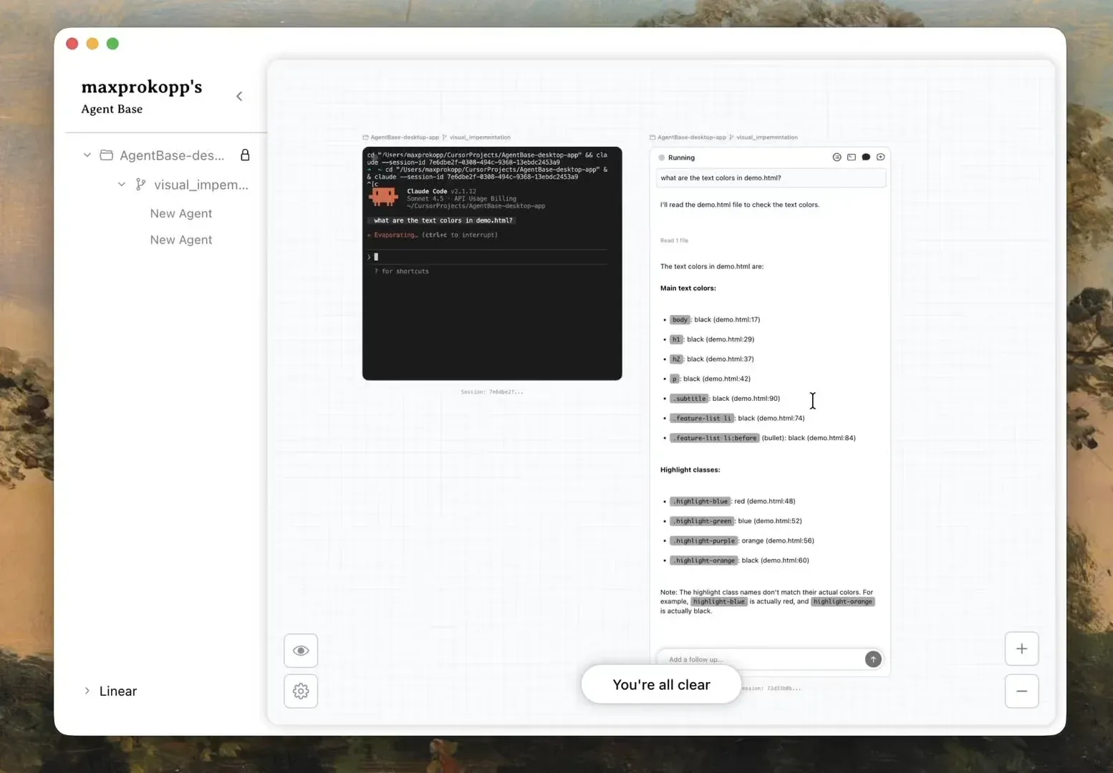Click "? for shortcuts" hint in terminal
Image resolution: width=1113 pixels, height=773 pixels.
pyautogui.click(x=402, y=271)
